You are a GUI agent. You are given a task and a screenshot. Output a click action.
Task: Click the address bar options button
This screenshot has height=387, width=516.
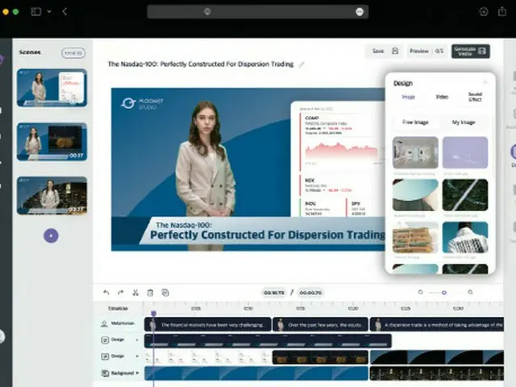[x=360, y=12]
